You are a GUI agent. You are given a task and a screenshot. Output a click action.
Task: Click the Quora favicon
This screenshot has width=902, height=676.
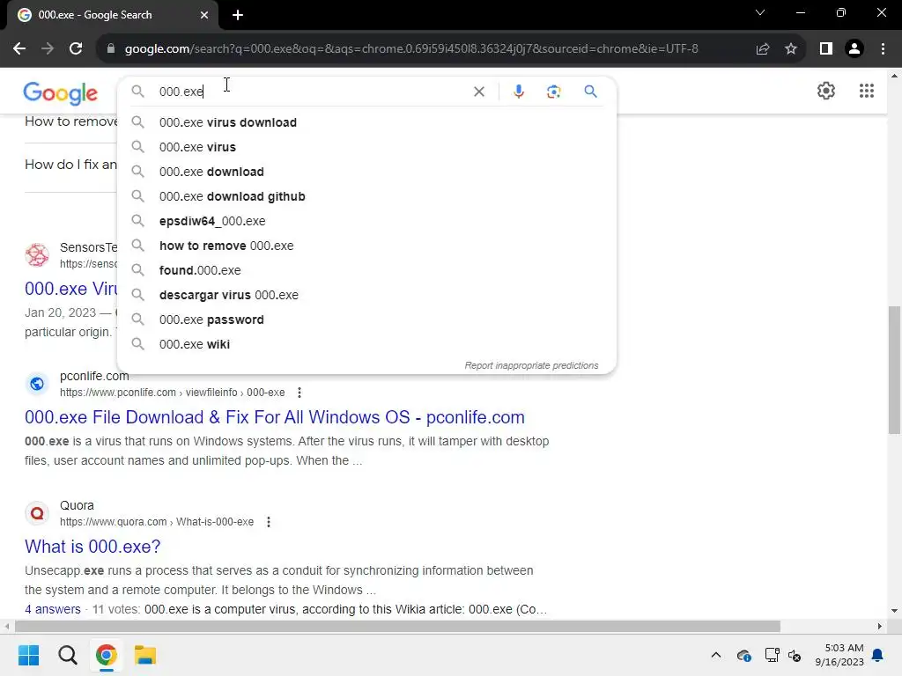(37, 513)
